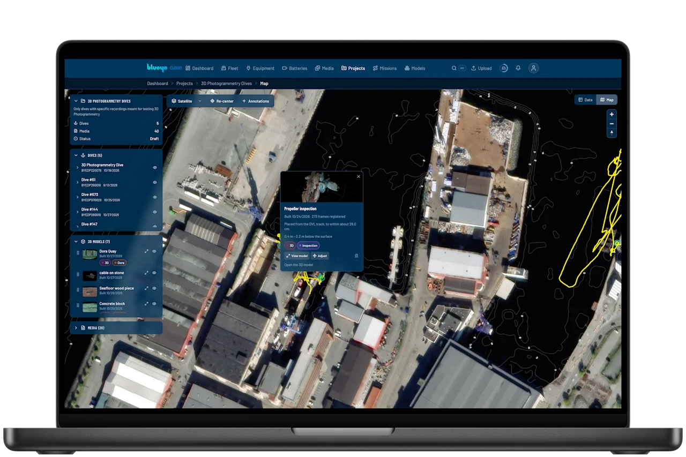
Task: Expand the Media (20) section
Action: coord(76,328)
